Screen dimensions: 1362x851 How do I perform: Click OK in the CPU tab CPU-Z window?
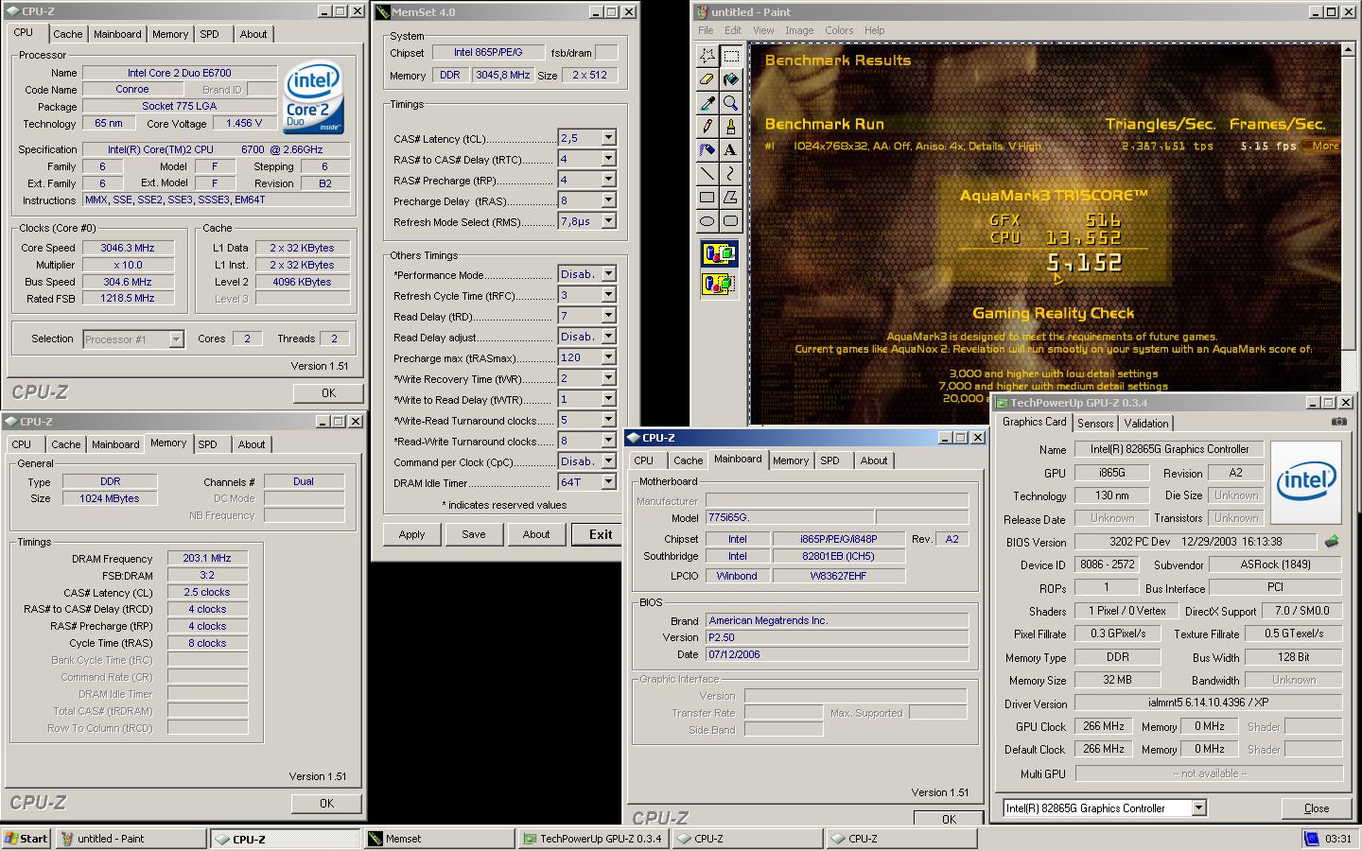click(x=327, y=392)
